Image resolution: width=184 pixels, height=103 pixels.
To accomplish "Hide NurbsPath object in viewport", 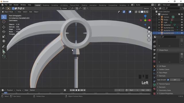I will point(182,25).
